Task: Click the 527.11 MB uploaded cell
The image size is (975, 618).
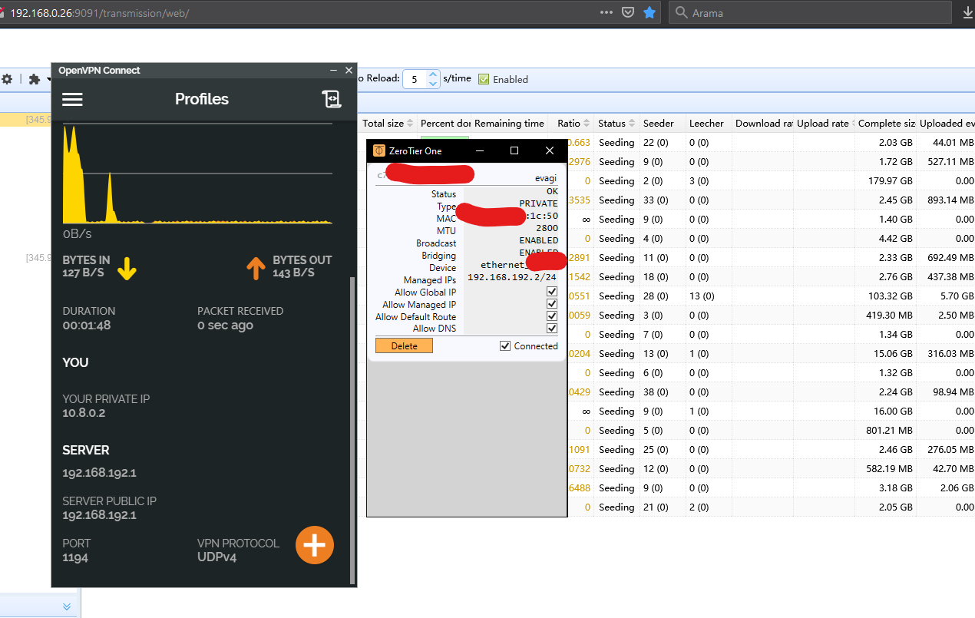Action: tap(950, 162)
